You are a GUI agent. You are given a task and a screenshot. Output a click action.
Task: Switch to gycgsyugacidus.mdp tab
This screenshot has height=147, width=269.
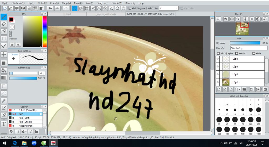106,14
